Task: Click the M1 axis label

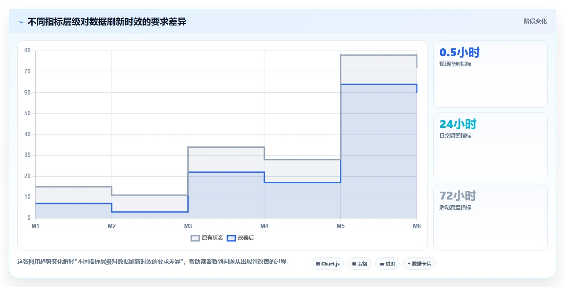Action: click(35, 226)
